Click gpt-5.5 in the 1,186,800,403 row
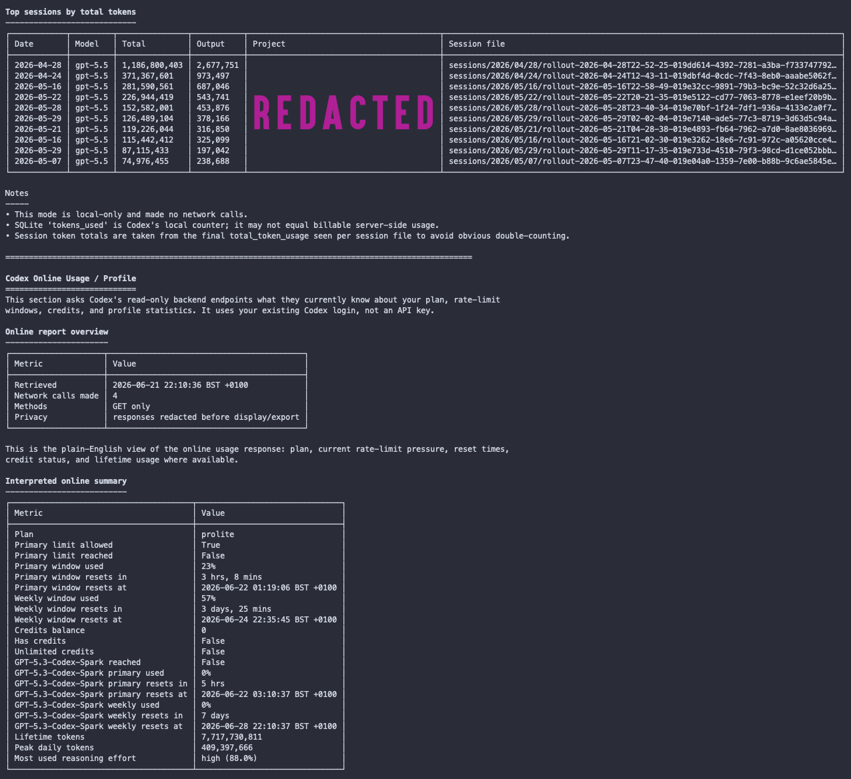 coord(91,65)
